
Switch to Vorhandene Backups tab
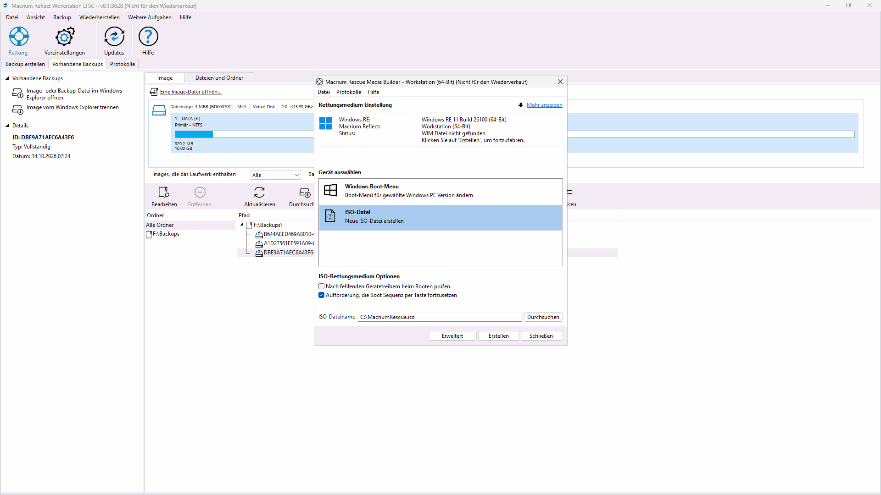[x=78, y=64]
